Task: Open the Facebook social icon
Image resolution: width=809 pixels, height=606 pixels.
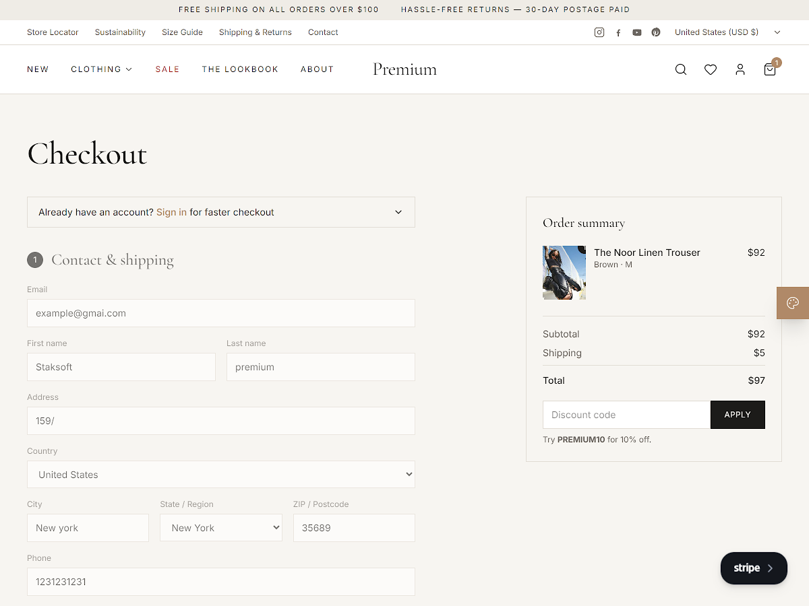Action: [618, 32]
